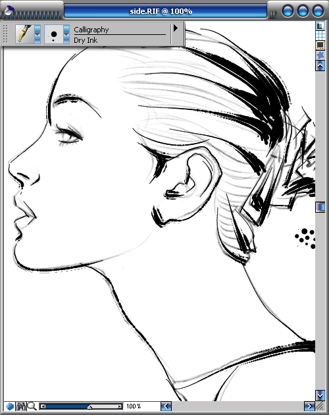The height and width of the screenshot is (415, 329).
Task: Click the last blue round window button
Action: pyautogui.click(x=318, y=11)
